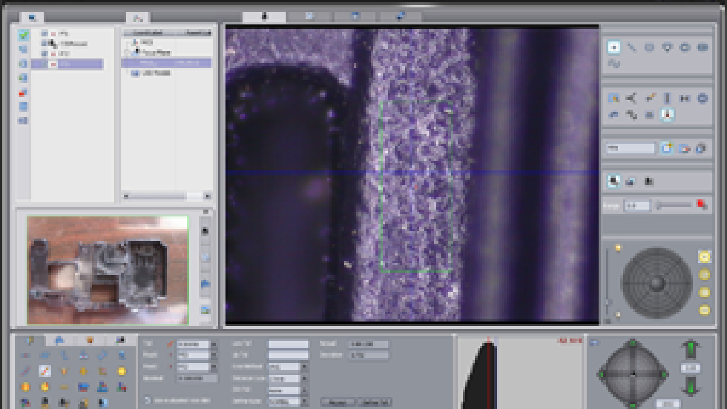
Task: Enable the checkbox below the measurement fields
Action: (x=148, y=400)
